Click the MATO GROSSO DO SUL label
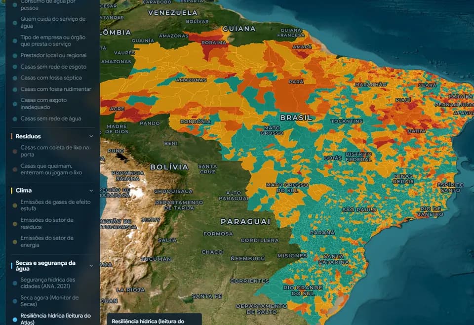Screen dimensions: 474x325 287,188
